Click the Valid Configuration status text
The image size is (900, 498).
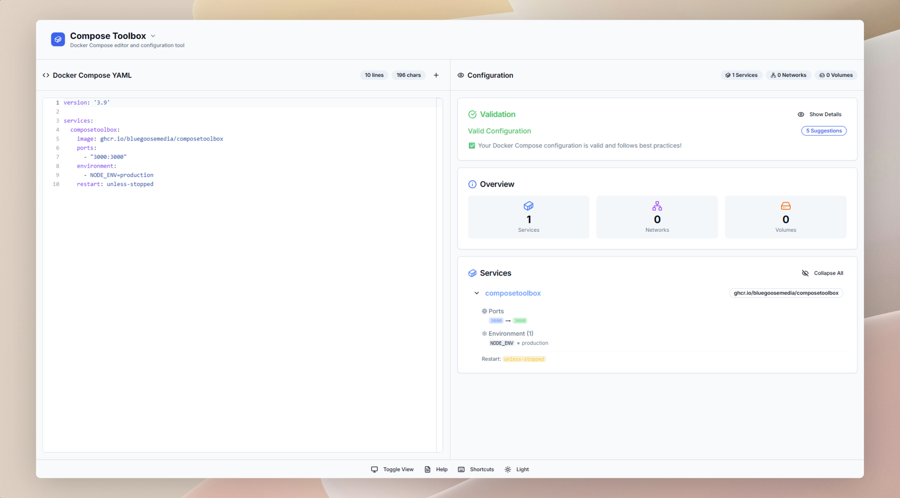[499, 131]
